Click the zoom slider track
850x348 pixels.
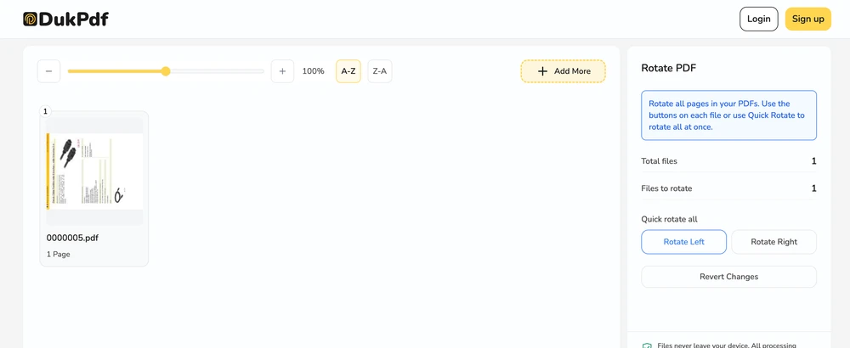(166, 71)
